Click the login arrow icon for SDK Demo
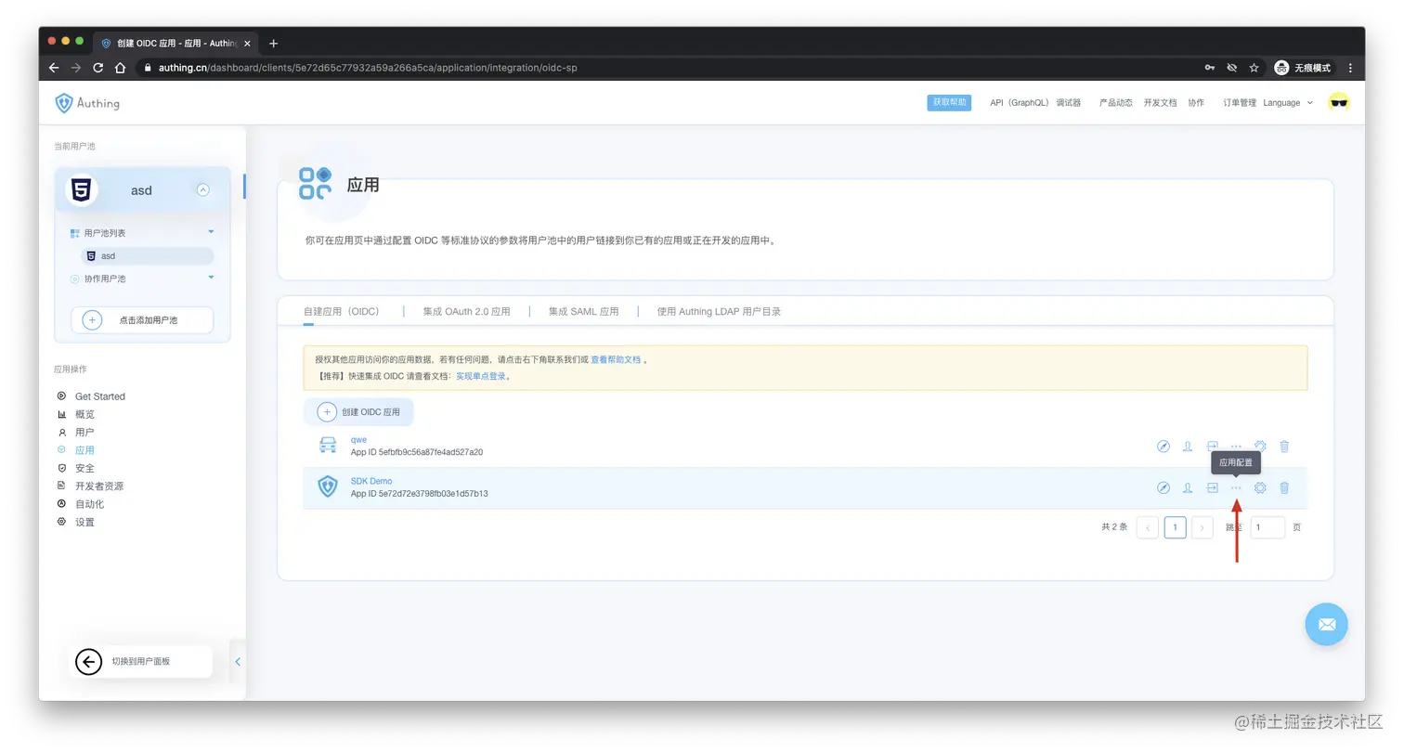 click(x=1212, y=487)
